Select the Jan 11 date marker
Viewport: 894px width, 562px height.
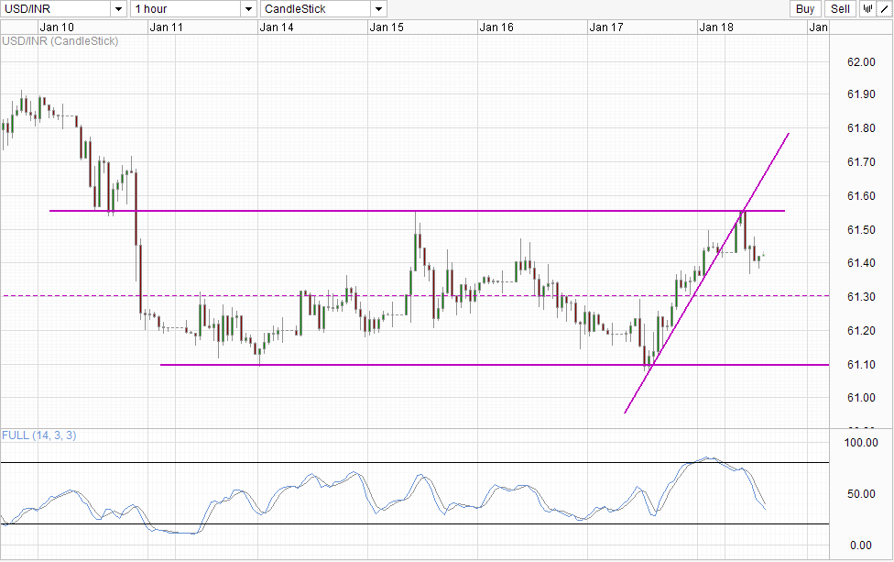[x=167, y=28]
